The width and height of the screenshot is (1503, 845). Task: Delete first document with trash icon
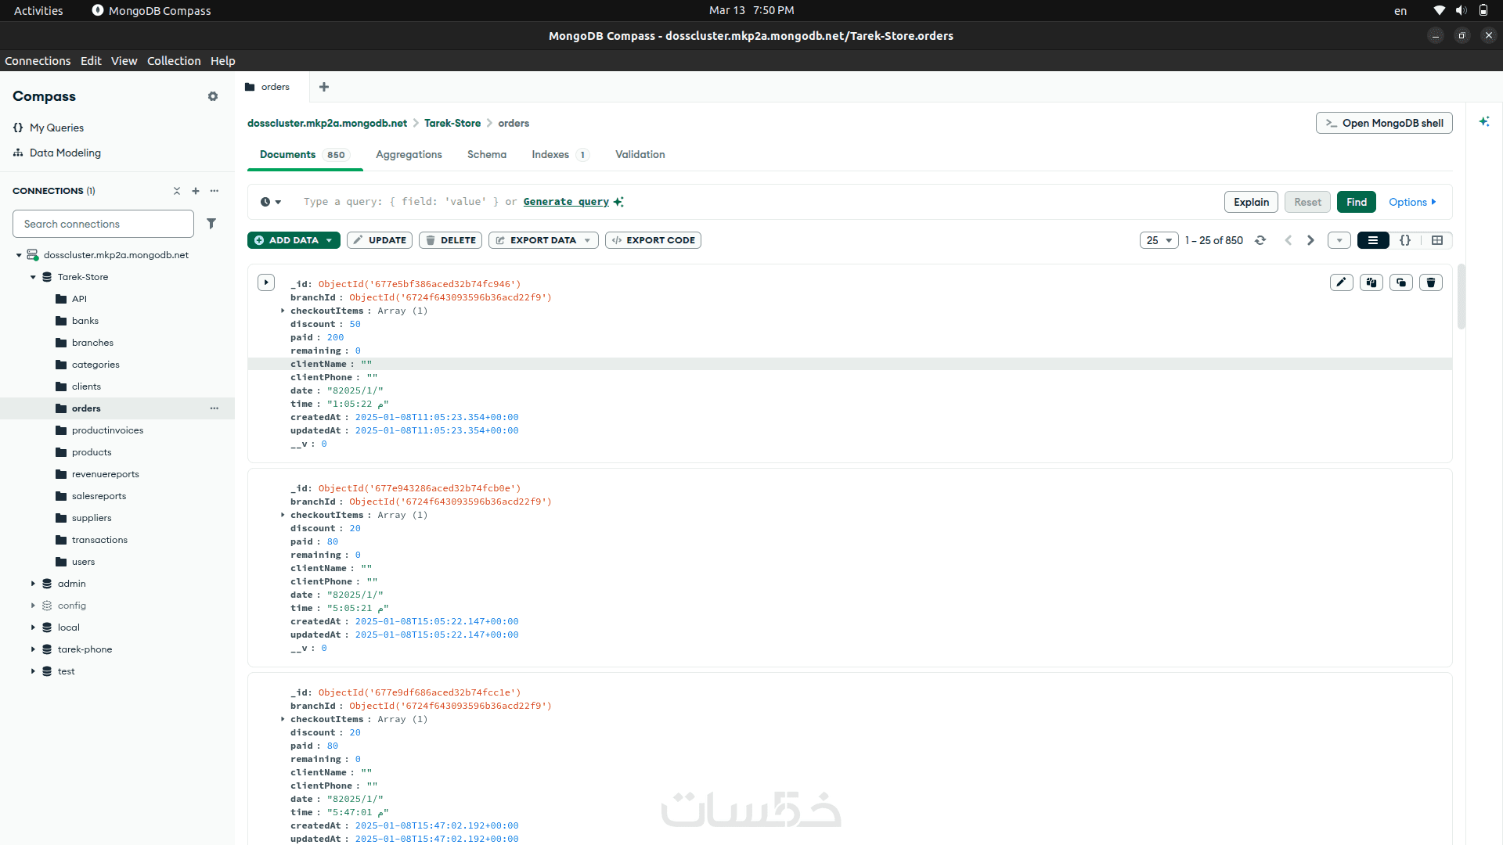[1430, 282]
